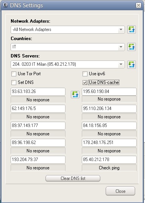Screen dimensions: 145x203
Task: Click the Clear DNS list button
Action: click(73, 178)
